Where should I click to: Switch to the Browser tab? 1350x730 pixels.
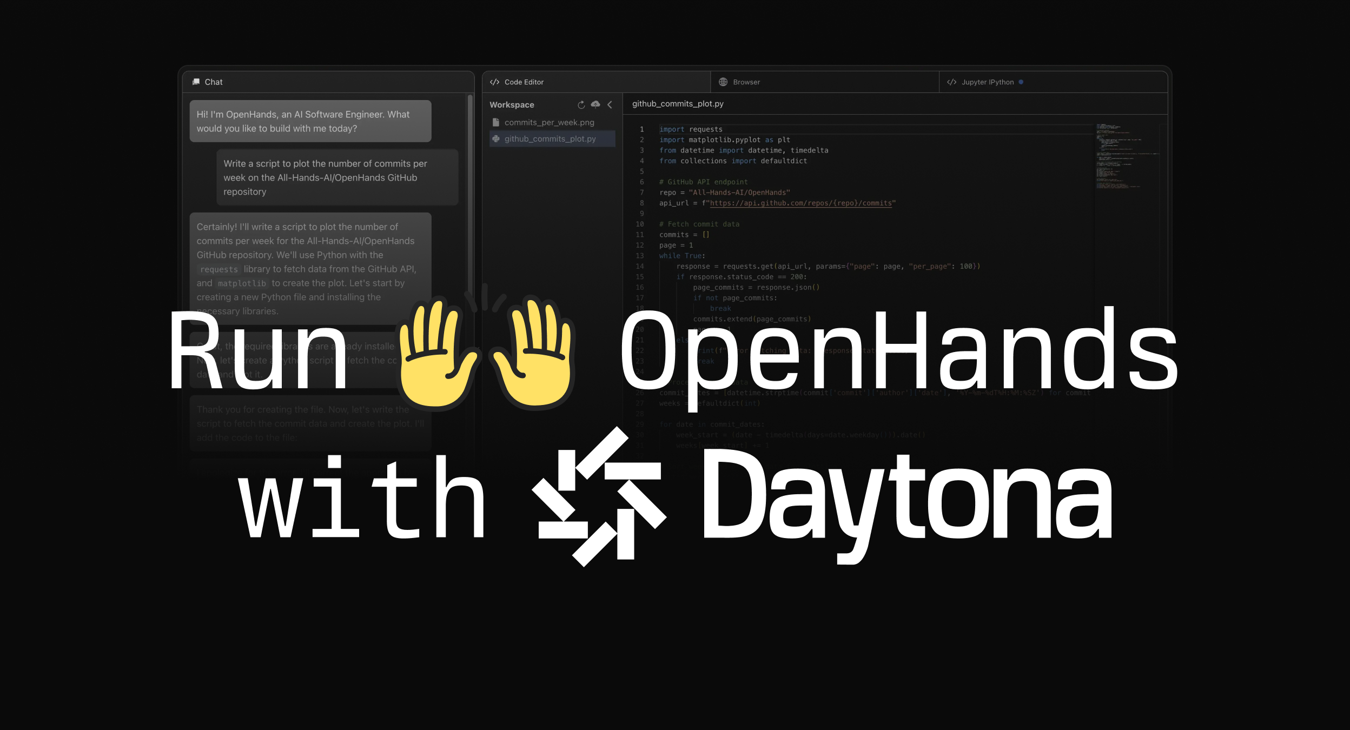825,82
